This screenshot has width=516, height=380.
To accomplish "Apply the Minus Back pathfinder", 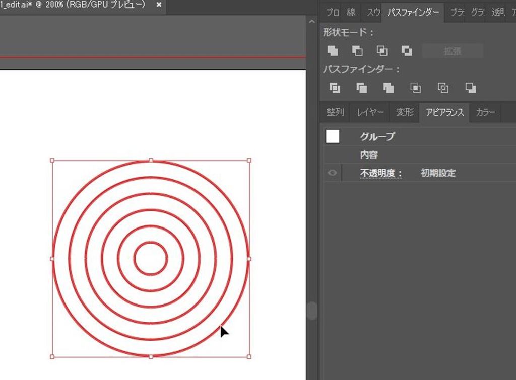I will coord(471,88).
